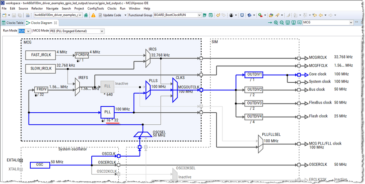Viewport: 365px width, 184px height.
Task: Select the OSC block
Action: [x=40, y=165]
